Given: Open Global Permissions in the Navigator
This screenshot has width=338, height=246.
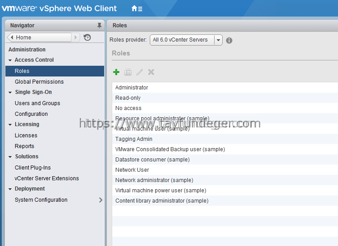Looking at the screenshot, I should click(x=39, y=82).
